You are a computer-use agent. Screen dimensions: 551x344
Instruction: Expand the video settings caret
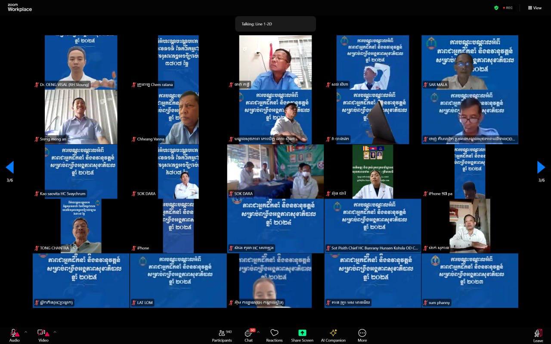(55, 332)
